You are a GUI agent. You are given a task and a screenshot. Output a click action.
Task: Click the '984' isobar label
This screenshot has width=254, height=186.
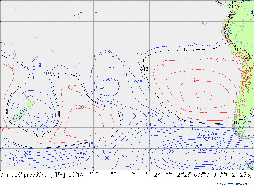coord(215,139)
